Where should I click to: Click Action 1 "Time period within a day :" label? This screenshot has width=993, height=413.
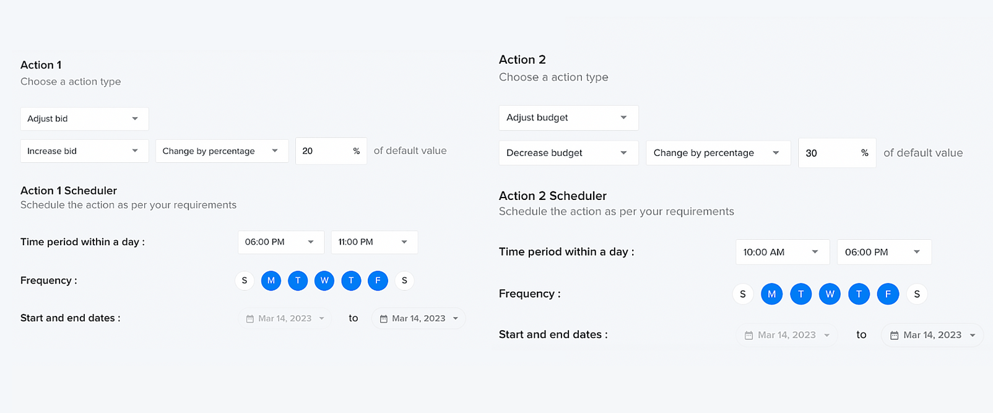(82, 242)
